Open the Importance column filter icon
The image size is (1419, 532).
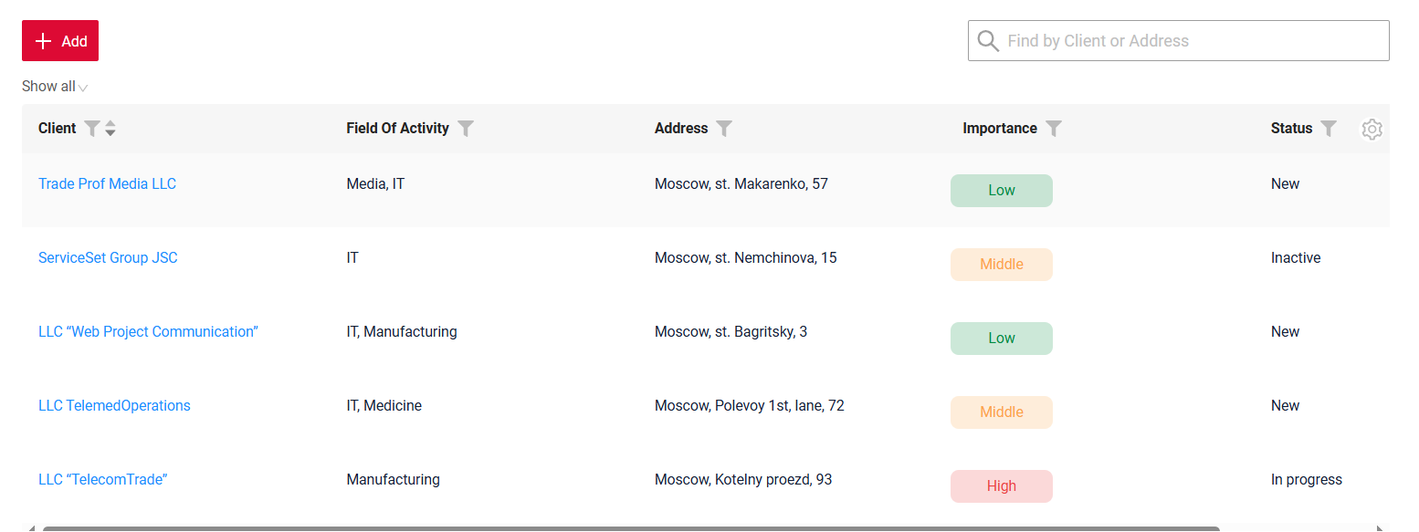pos(1054,129)
